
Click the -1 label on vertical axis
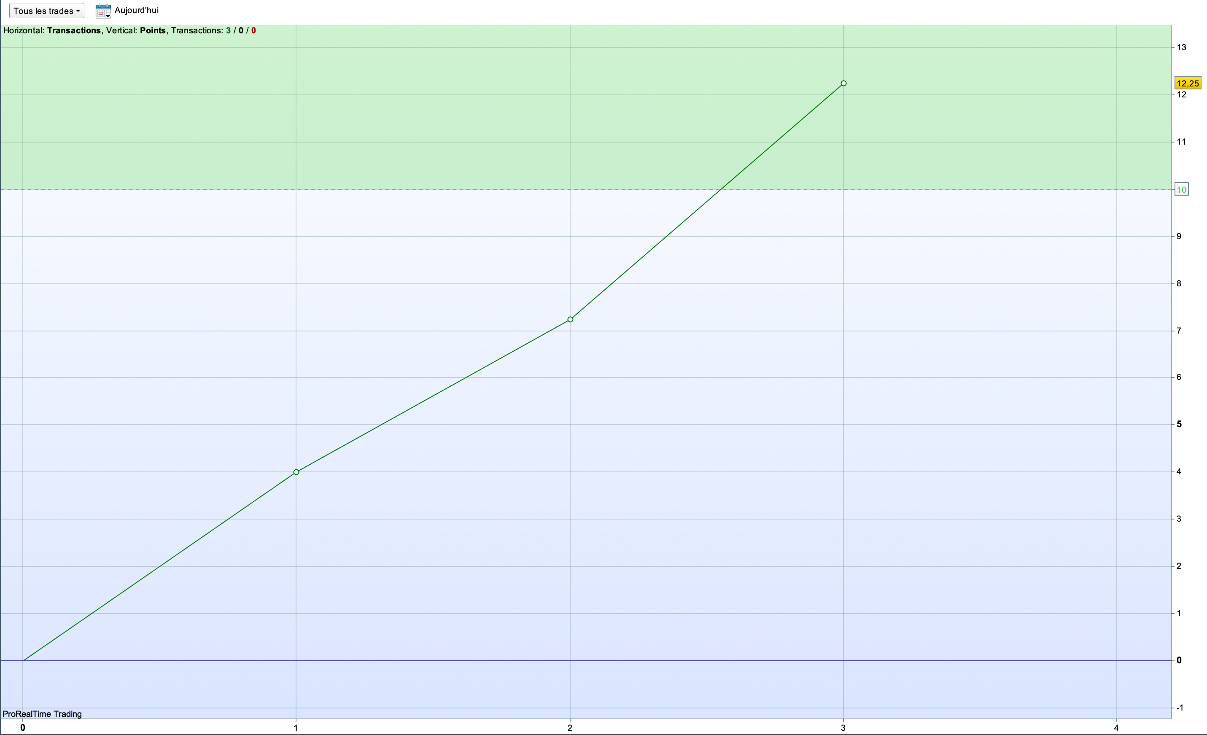1180,708
